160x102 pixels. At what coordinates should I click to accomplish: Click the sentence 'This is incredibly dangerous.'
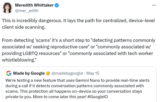[x=32, y=21]
